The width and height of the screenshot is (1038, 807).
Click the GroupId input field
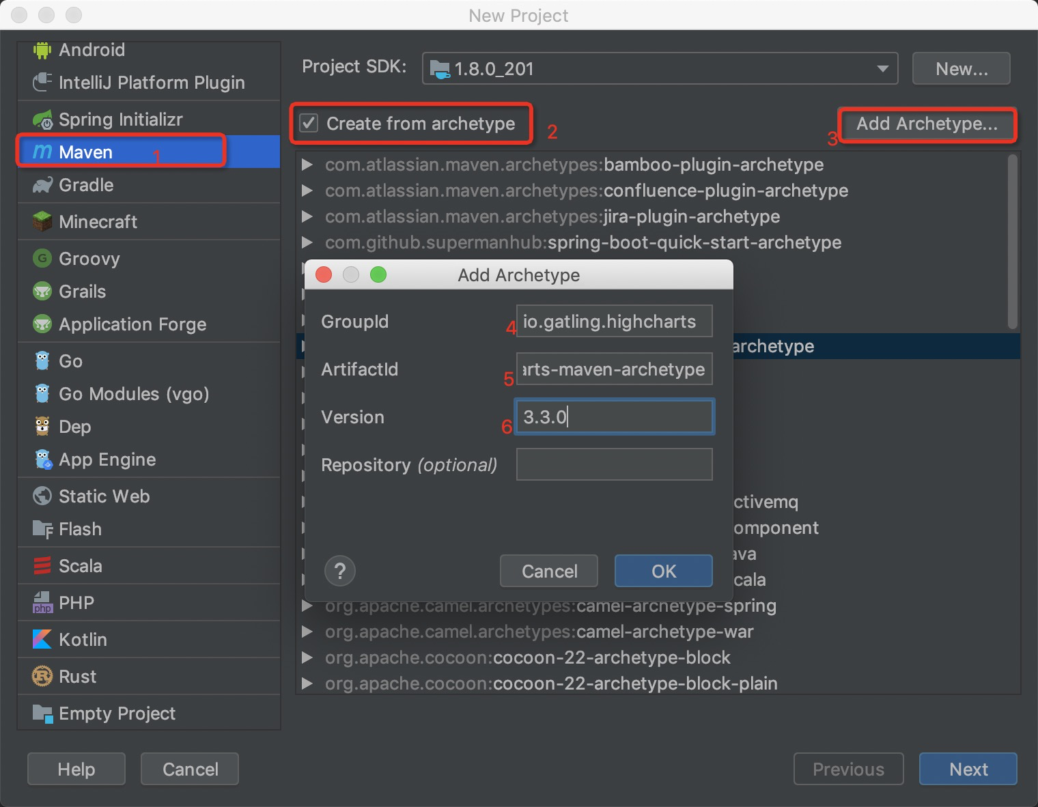(x=615, y=321)
